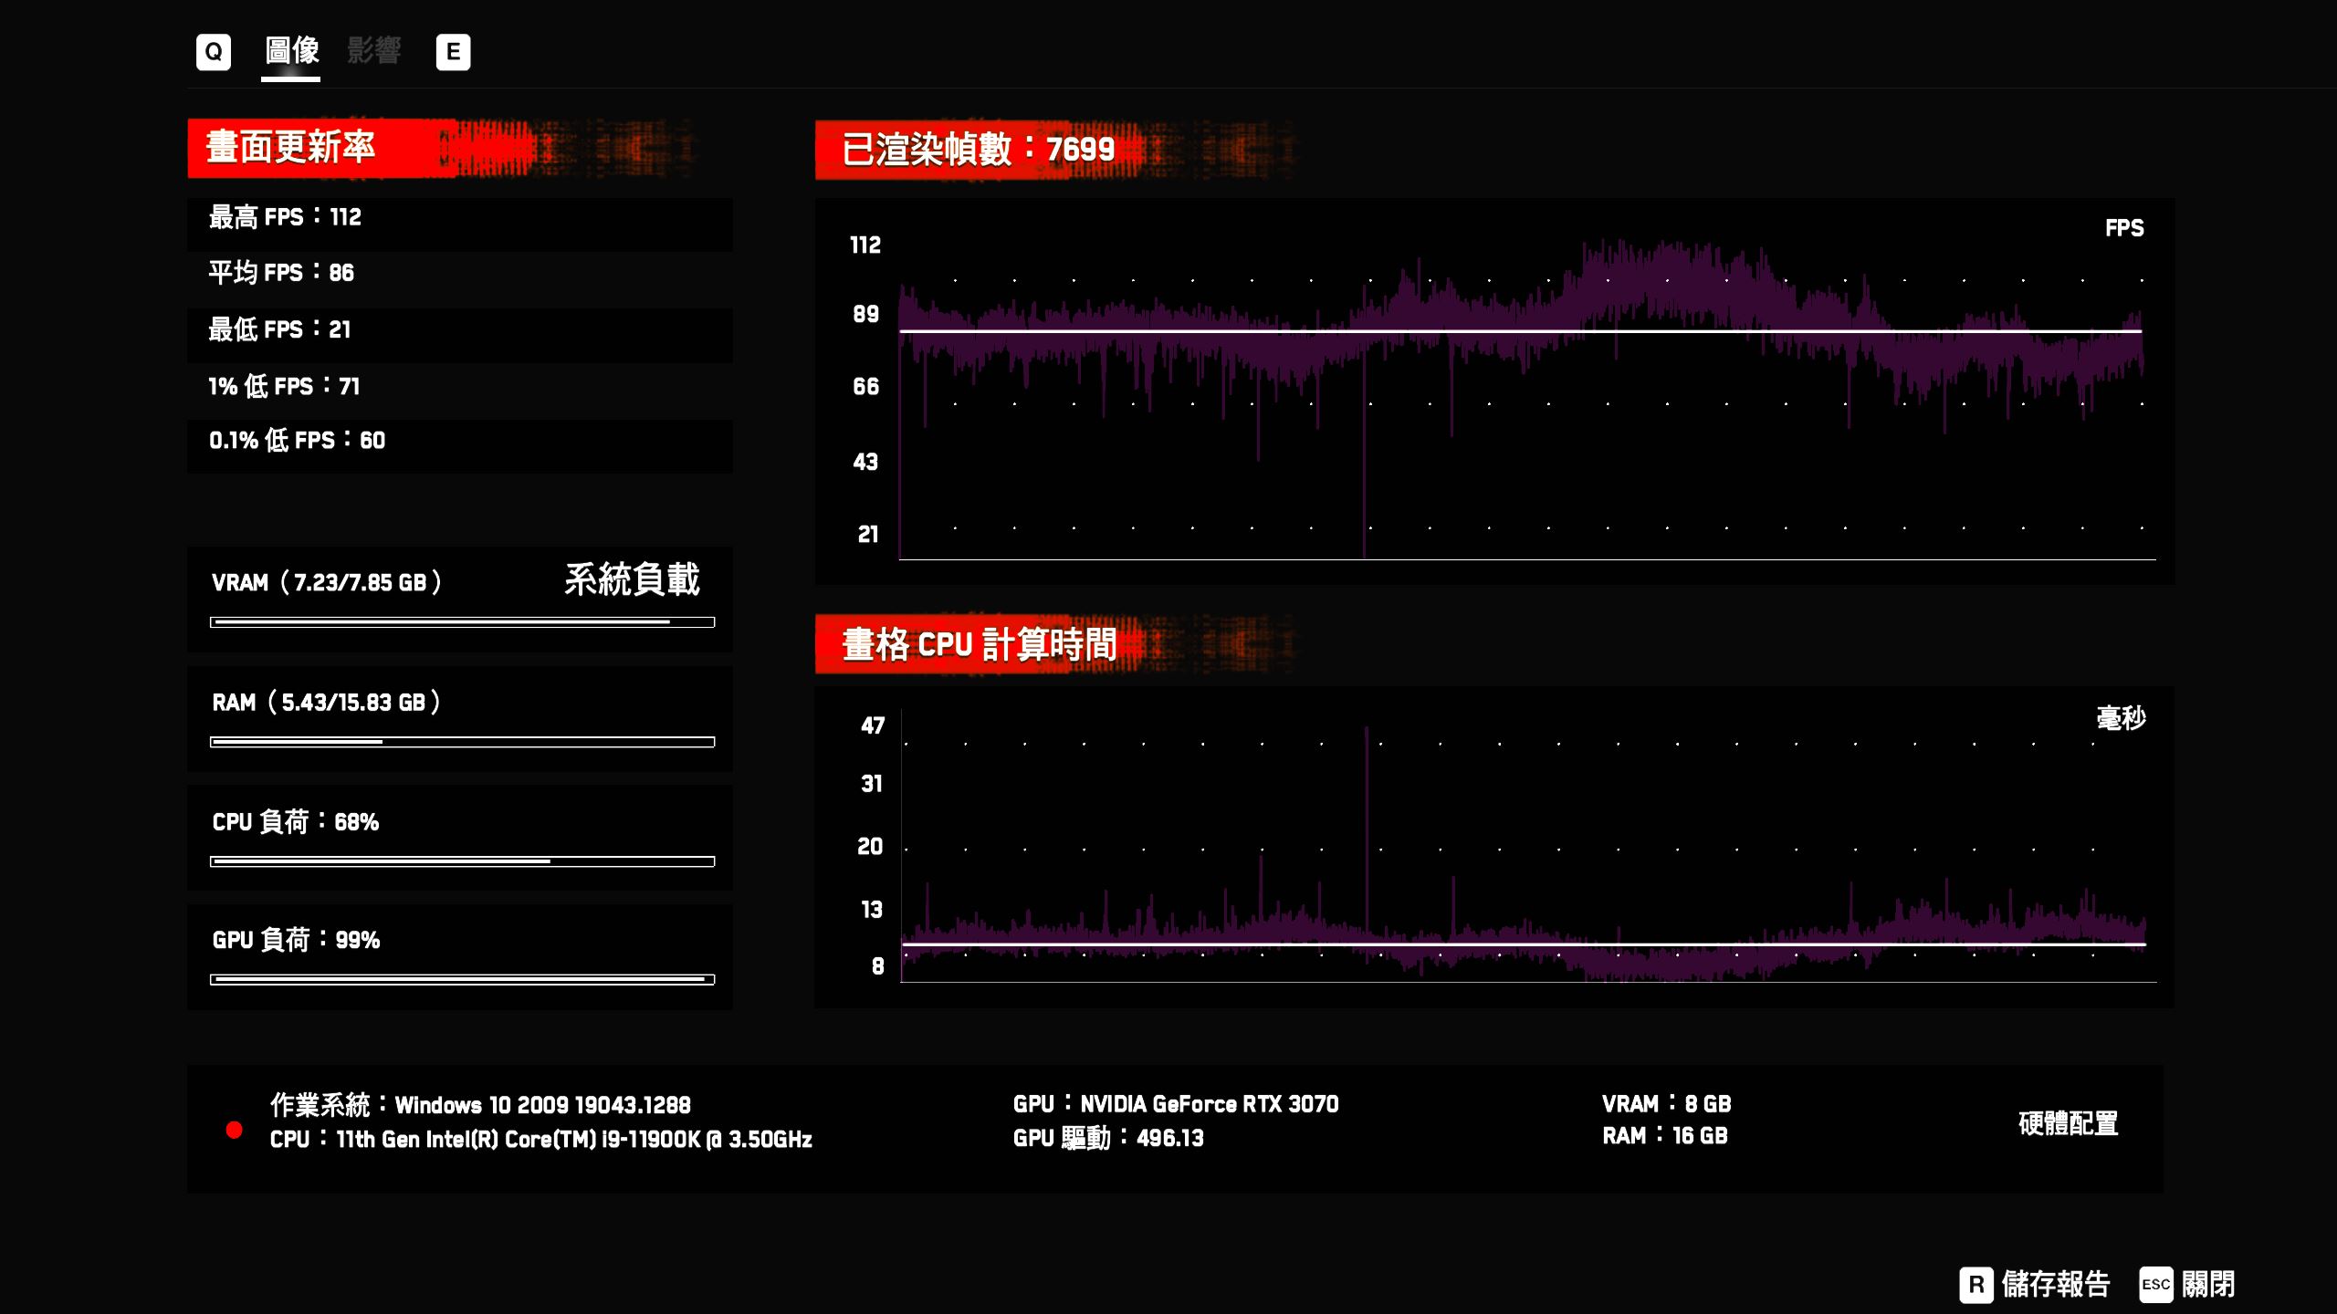Click the 20 axis value on CPU time graph
Image resolution: width=2337 pixels, height=1314 pixels.
[870, 846]
